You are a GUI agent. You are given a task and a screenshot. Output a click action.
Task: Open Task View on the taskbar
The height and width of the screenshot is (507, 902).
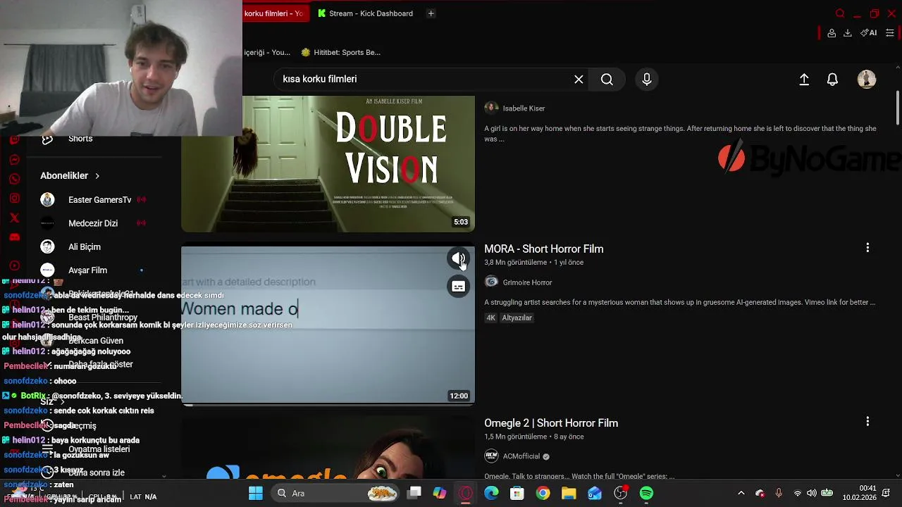[x=414, y=494]
